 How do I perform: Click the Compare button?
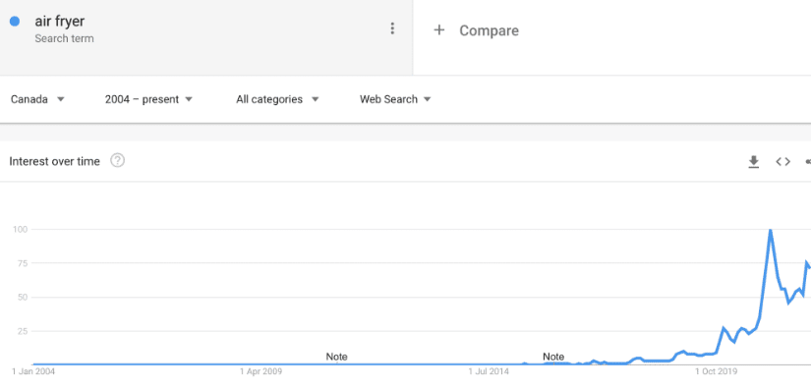click(476, 30)
